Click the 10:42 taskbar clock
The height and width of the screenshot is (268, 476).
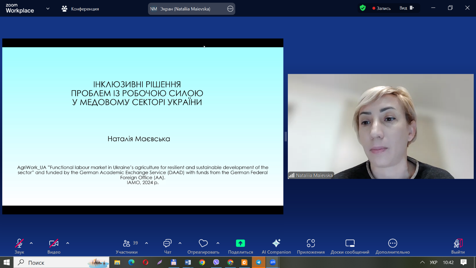(448, 262)
